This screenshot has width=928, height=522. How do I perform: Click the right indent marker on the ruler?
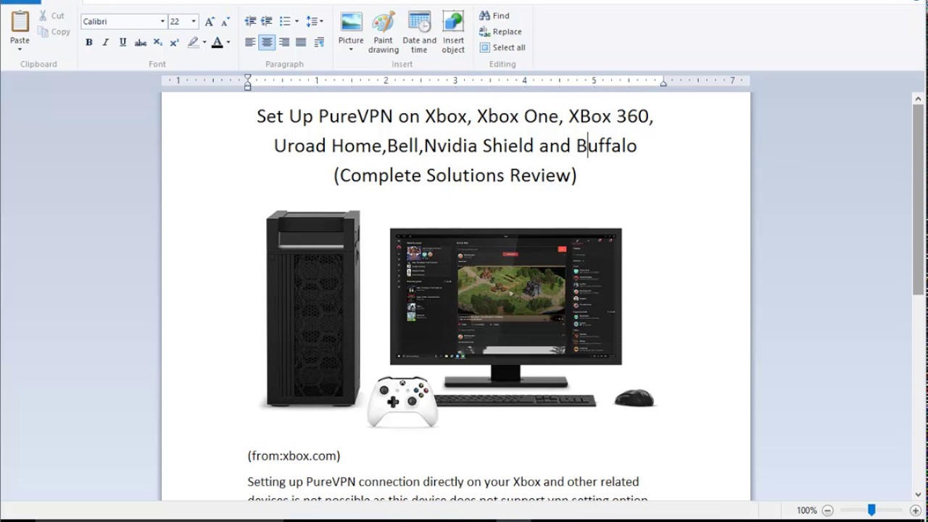pos(663,84)
